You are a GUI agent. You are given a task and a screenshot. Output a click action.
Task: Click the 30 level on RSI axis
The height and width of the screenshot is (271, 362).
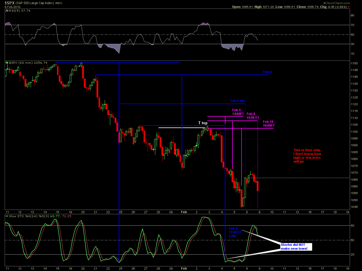[x=353, y=44]
